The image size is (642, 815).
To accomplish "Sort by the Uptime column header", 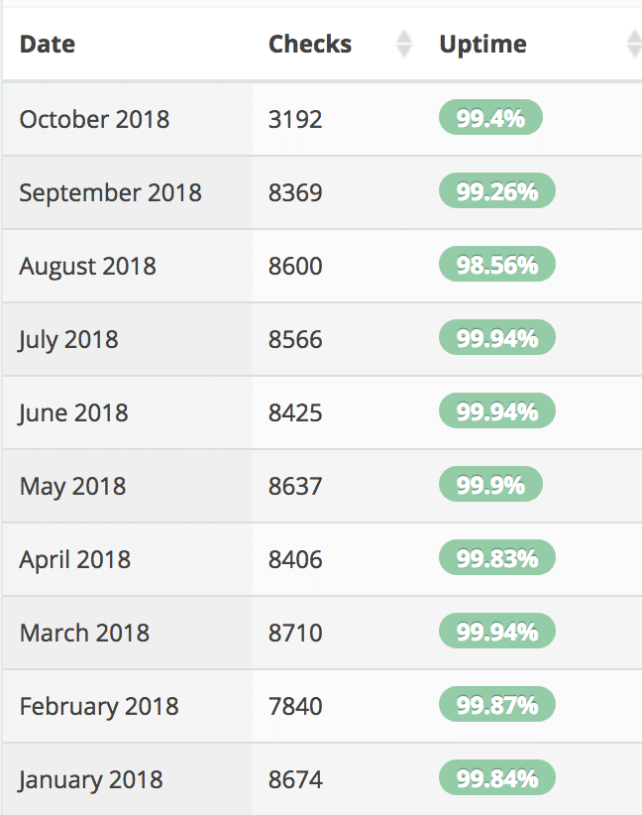I will pos(483,45).
